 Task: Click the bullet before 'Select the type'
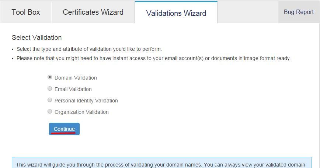(x=13, y=49)
